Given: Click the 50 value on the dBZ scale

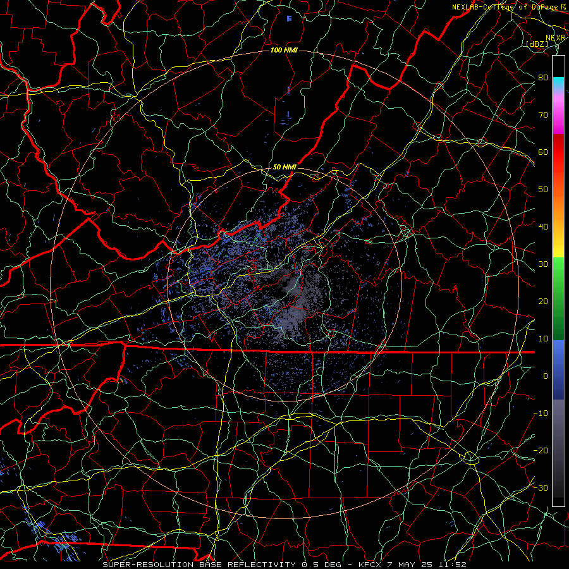Looking at the screenshot, I should pos(543,190).
